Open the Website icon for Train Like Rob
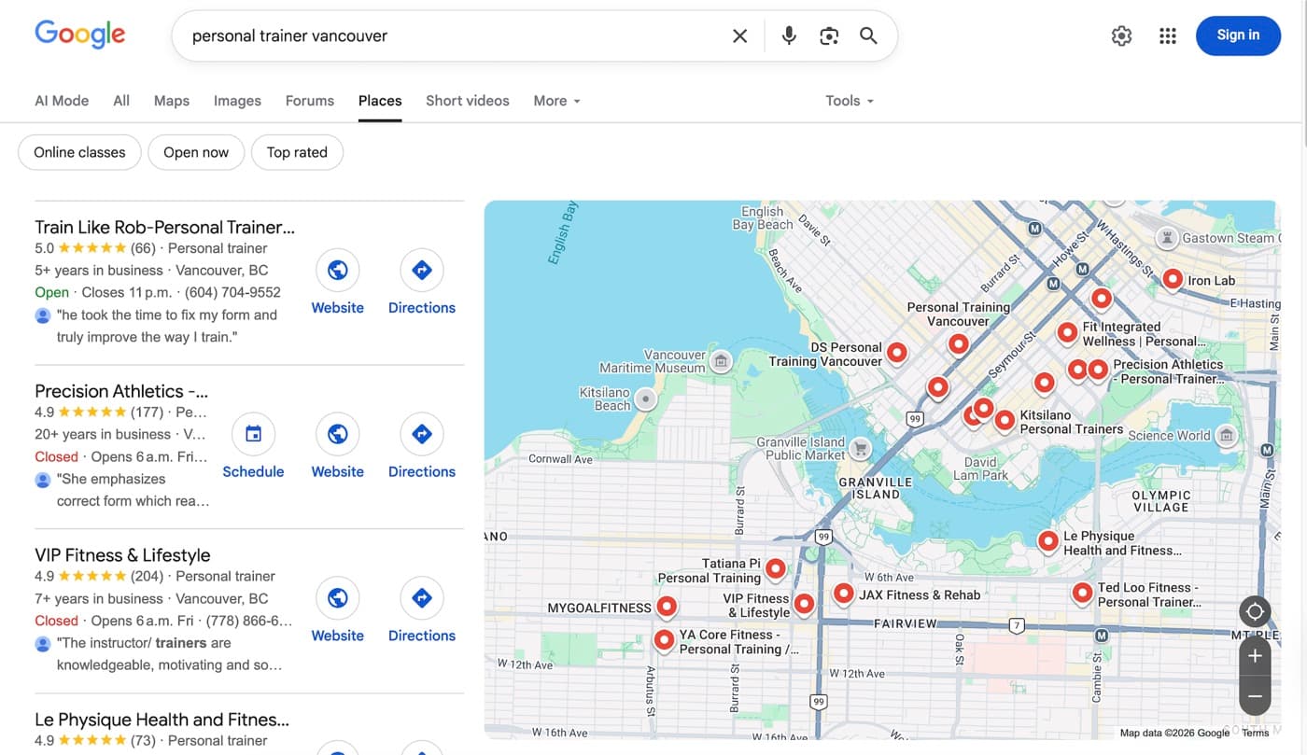Image resolution: width=1307 pixels, height=755 pixels. (x=338, y=271)
